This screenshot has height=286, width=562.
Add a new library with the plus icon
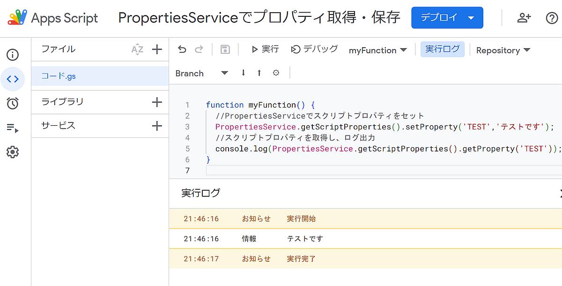pyautogui.click(x=158, y=102)
